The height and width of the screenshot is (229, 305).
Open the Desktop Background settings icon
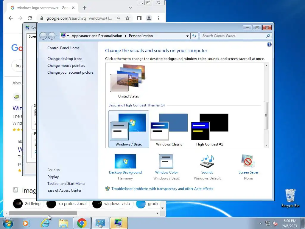[125, 161]
